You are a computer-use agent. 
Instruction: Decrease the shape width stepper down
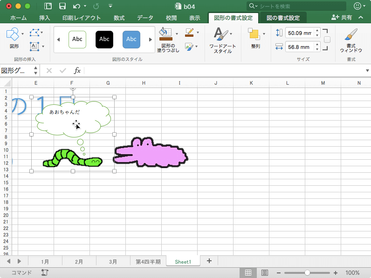(x=317, y=50)
